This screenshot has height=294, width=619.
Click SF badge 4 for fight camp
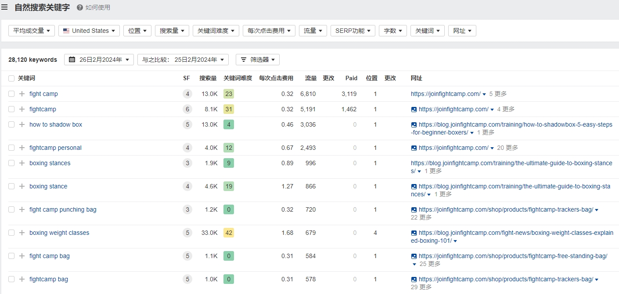pos(187,94)
